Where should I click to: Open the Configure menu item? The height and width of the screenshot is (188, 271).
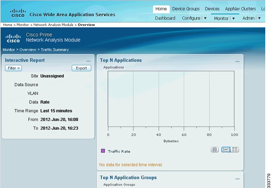pyautogui.click(x=191, y=18)
